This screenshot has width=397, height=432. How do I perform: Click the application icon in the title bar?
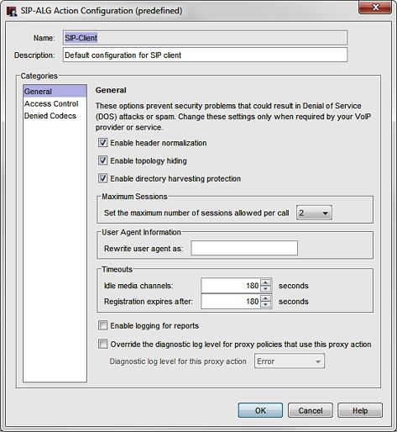[12, 11]
